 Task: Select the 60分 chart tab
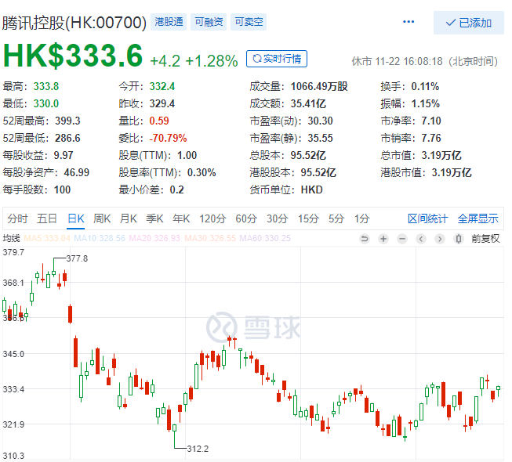pyautogui.click(x=246, y=218)
